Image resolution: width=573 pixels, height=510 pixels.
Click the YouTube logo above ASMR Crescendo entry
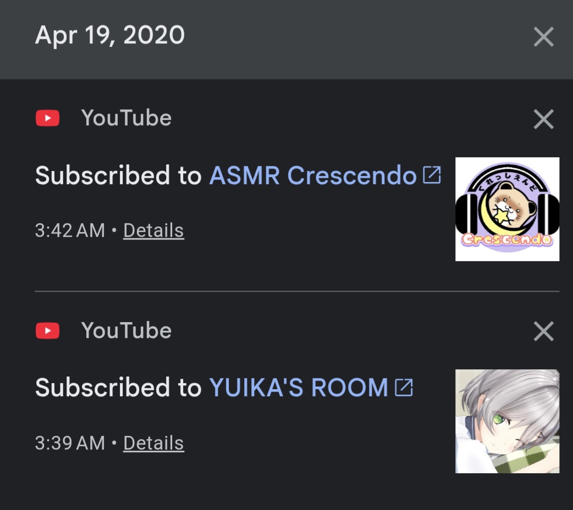tap(47, 118)
